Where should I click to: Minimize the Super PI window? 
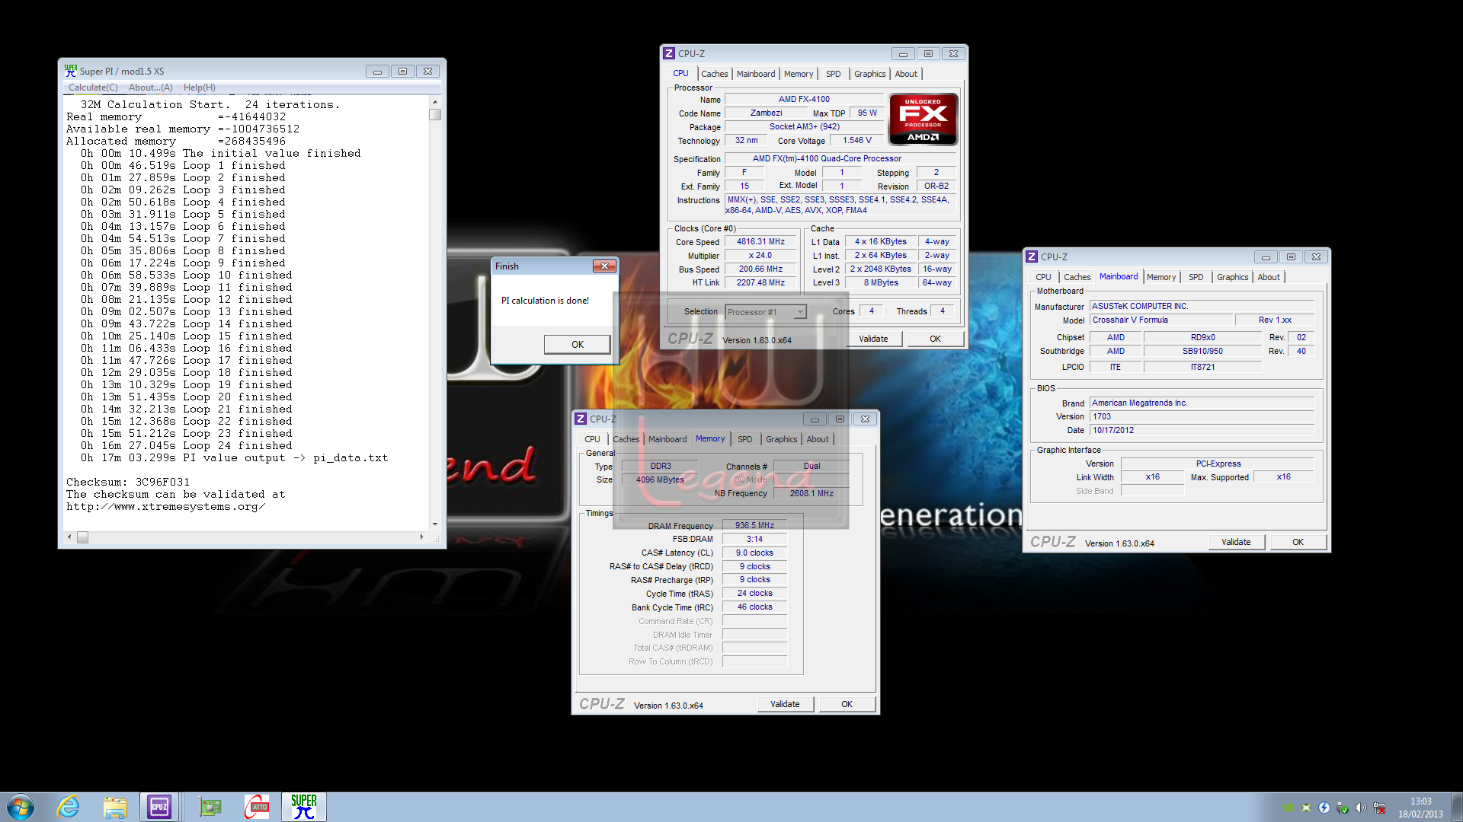tap(377, 71)
